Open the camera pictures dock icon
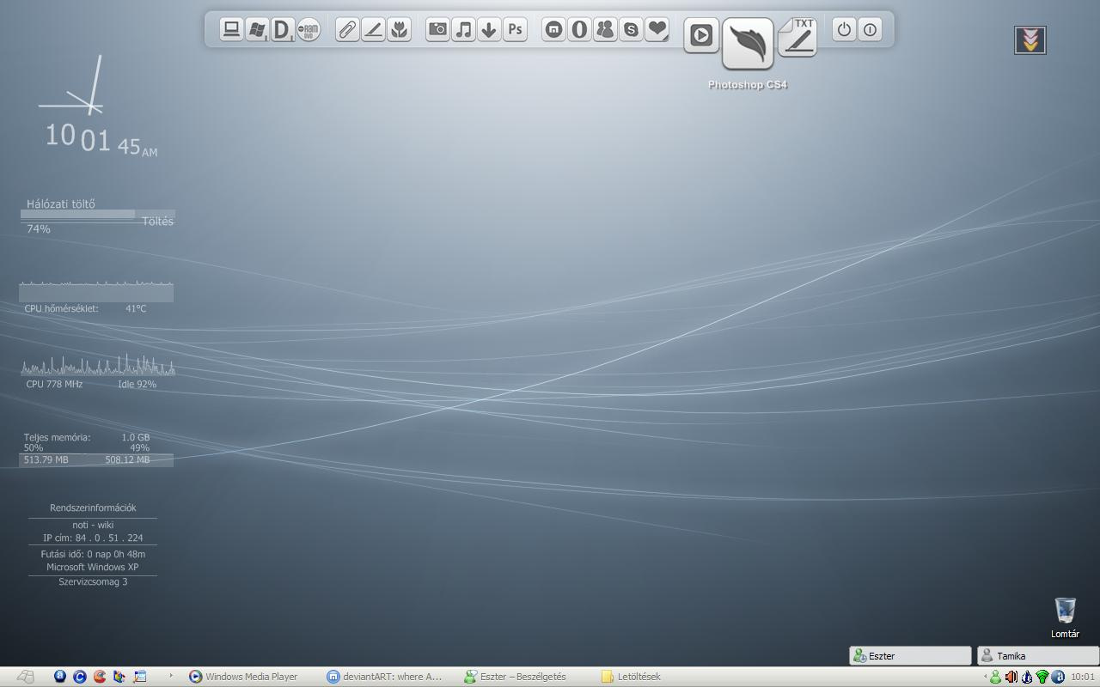1100x687 pixels. click(437, 30)
